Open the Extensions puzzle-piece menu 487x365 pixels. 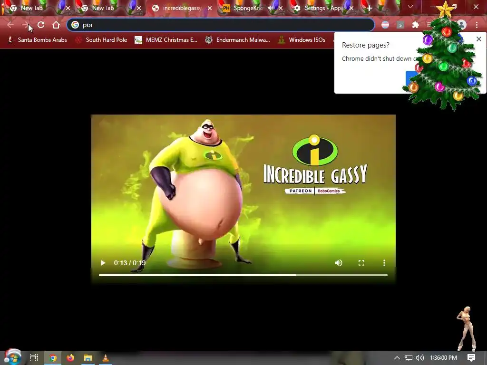point(415,25)
